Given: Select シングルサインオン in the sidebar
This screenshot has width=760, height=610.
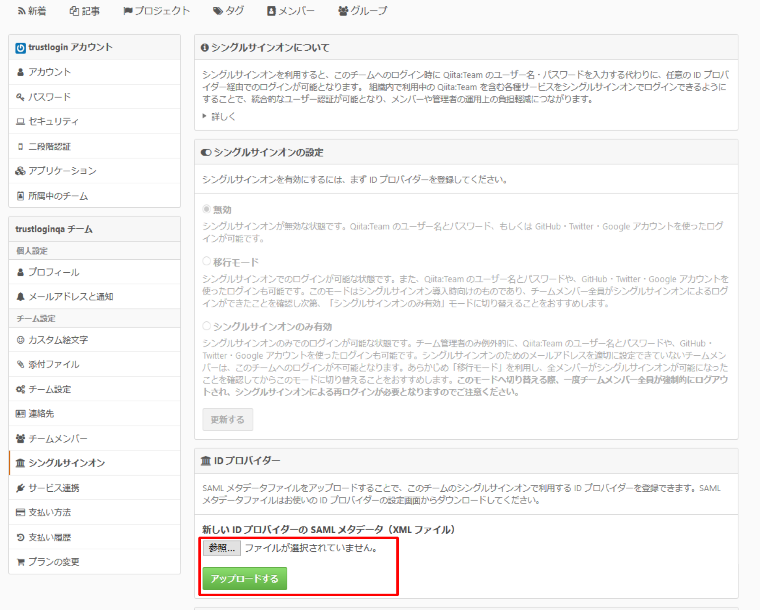Looking at the screenshot, I should click(x=95, y=463).
